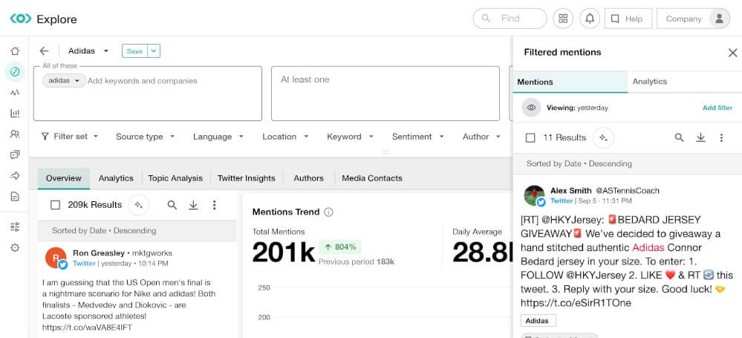Image resolution: width=742 pixels, height=338 pixels.
Task: Close the Filtered mentions panel
Action: coord(732,53)
